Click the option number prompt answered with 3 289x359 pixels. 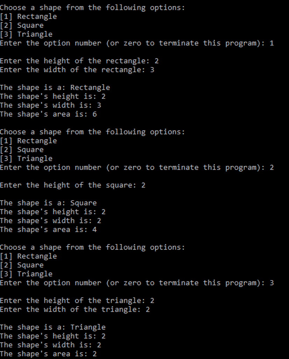[x=137, y=283]
